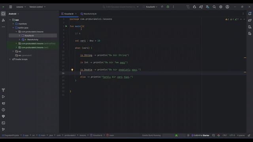The image size is (253, 142).
Task: Open the Gradle elephant tool window on the right
Action: (x=250, y=20)
